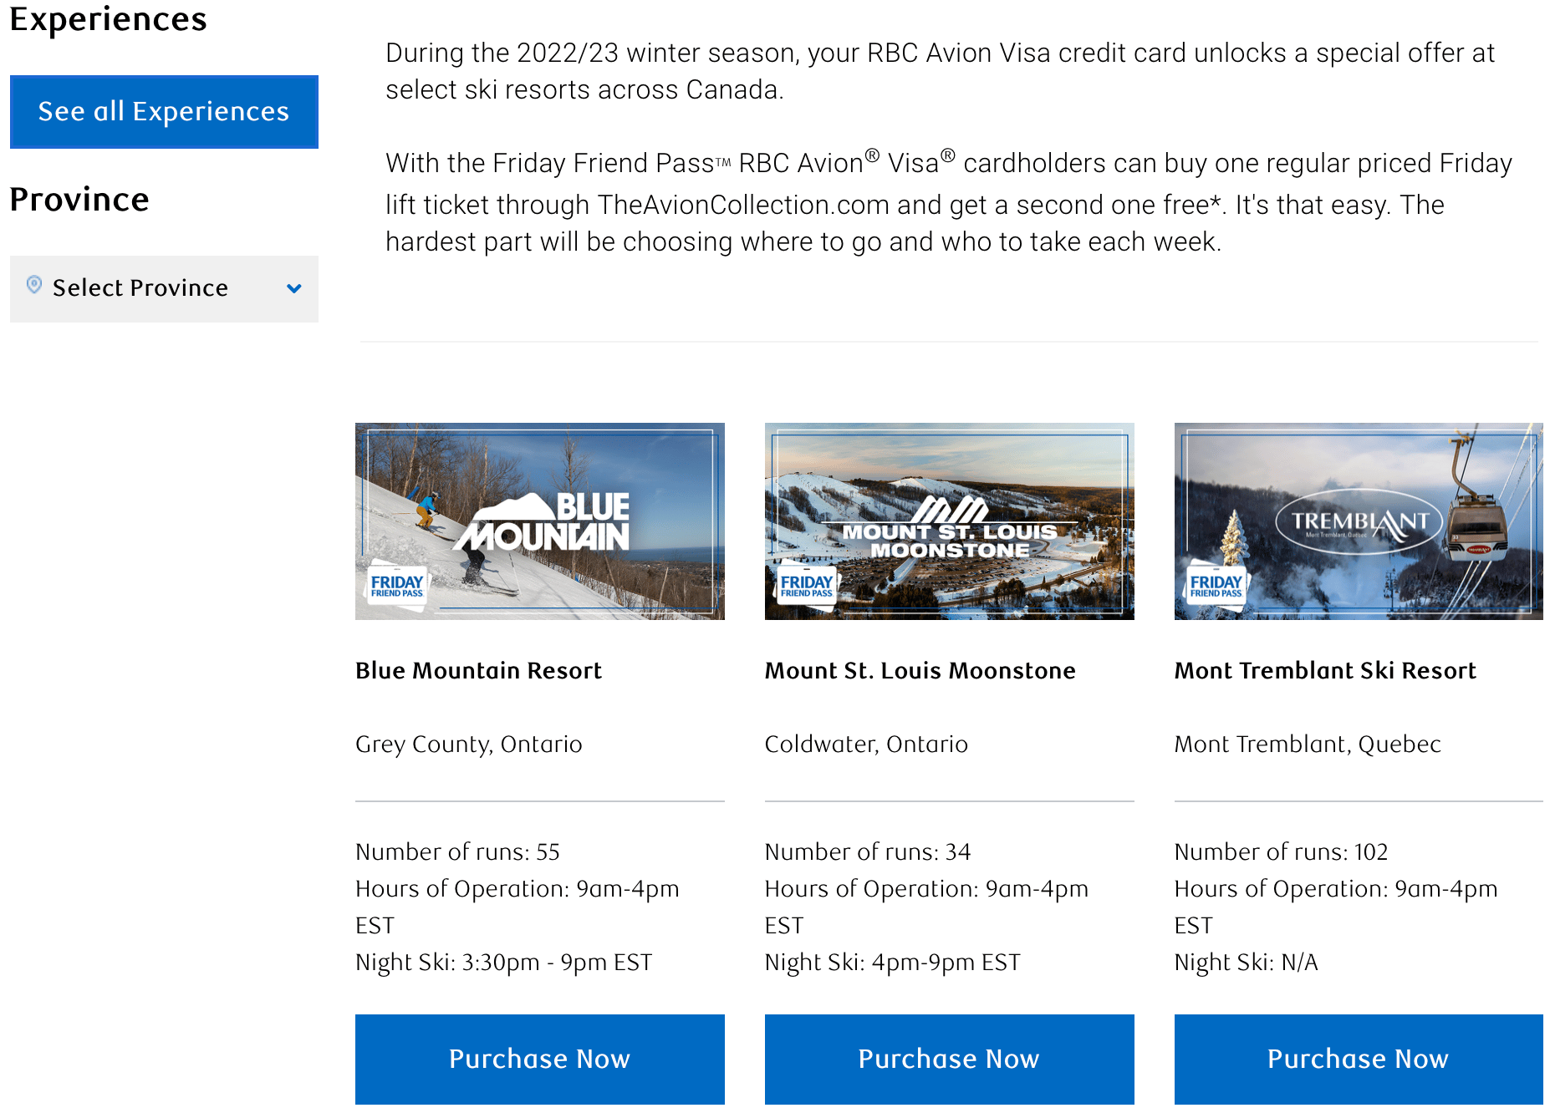Click Friday Friend Pass badge on Tremblant image
This screenshot has height=1113, width=1550.
pyautogui.click(x=1216, y=585)
